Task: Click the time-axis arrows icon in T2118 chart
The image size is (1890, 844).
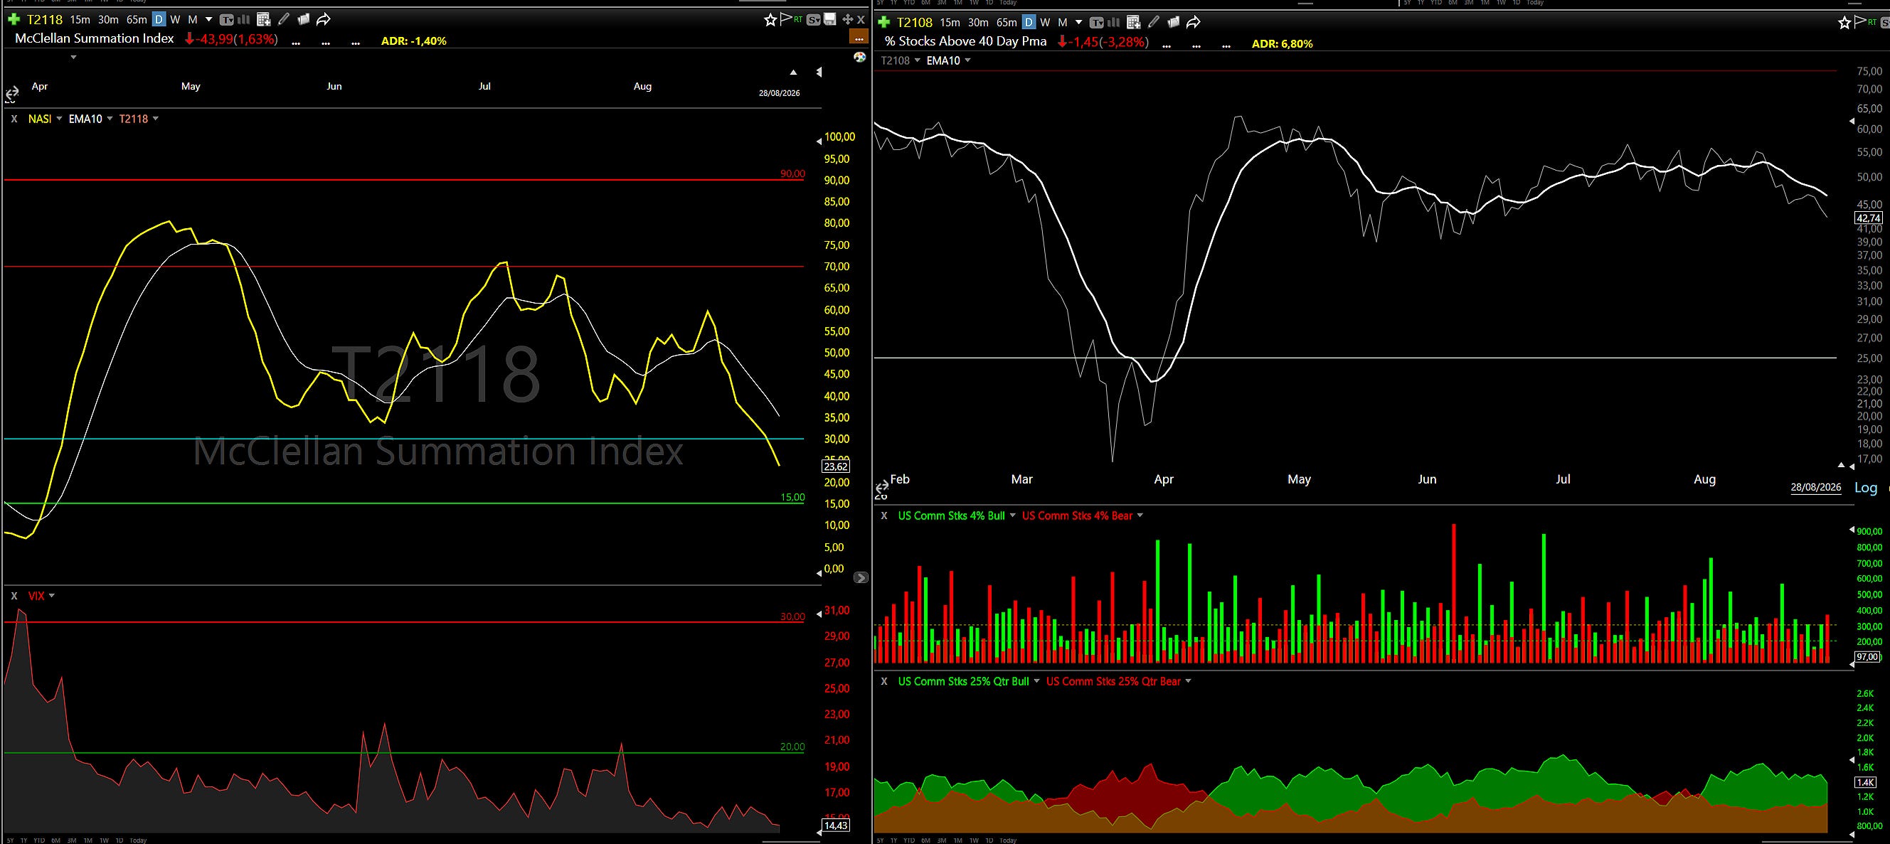Action: click(x=12, y=95)
